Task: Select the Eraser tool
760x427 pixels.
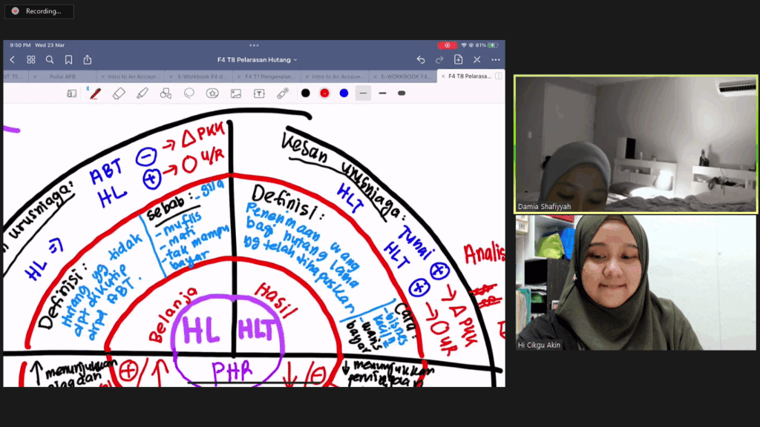Action: (119, 93)
